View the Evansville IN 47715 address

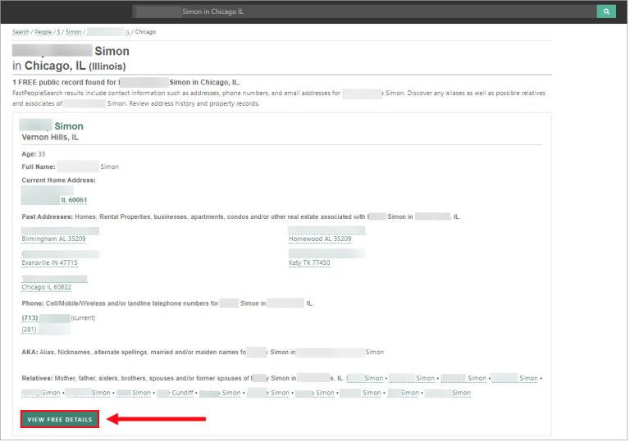click(49, 262)
